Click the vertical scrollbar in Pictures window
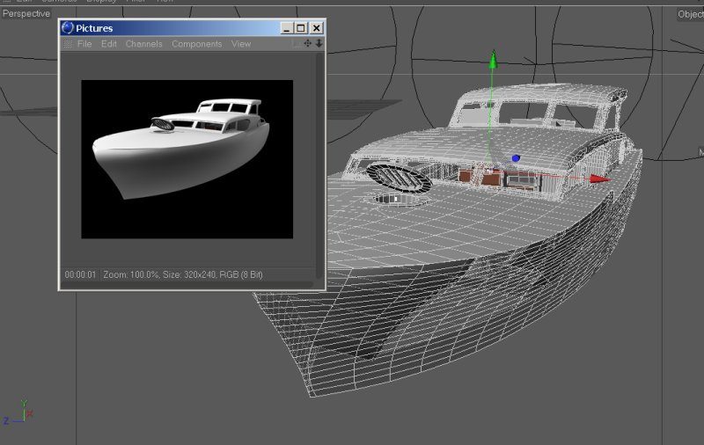This screenshot has height=445, width=704. point(319,165)
